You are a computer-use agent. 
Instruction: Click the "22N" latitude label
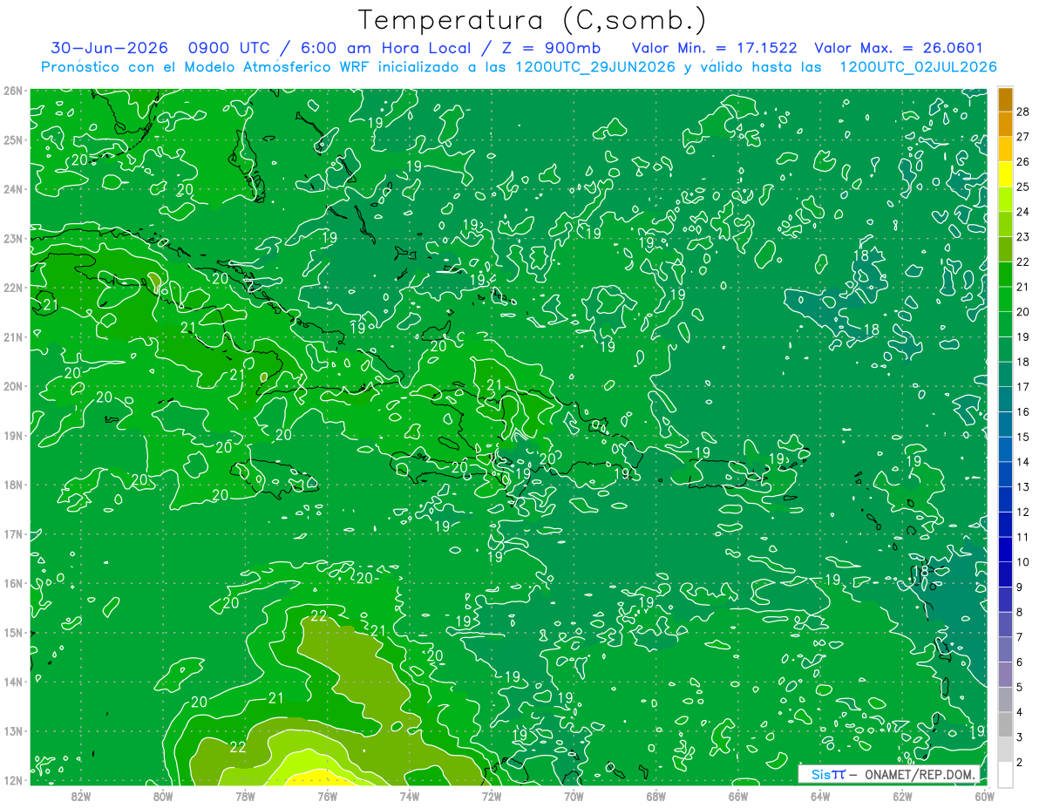13,288
